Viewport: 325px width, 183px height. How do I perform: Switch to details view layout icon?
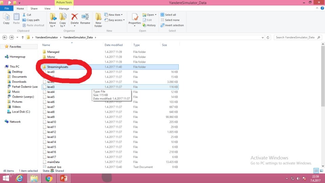coord(316,170)
